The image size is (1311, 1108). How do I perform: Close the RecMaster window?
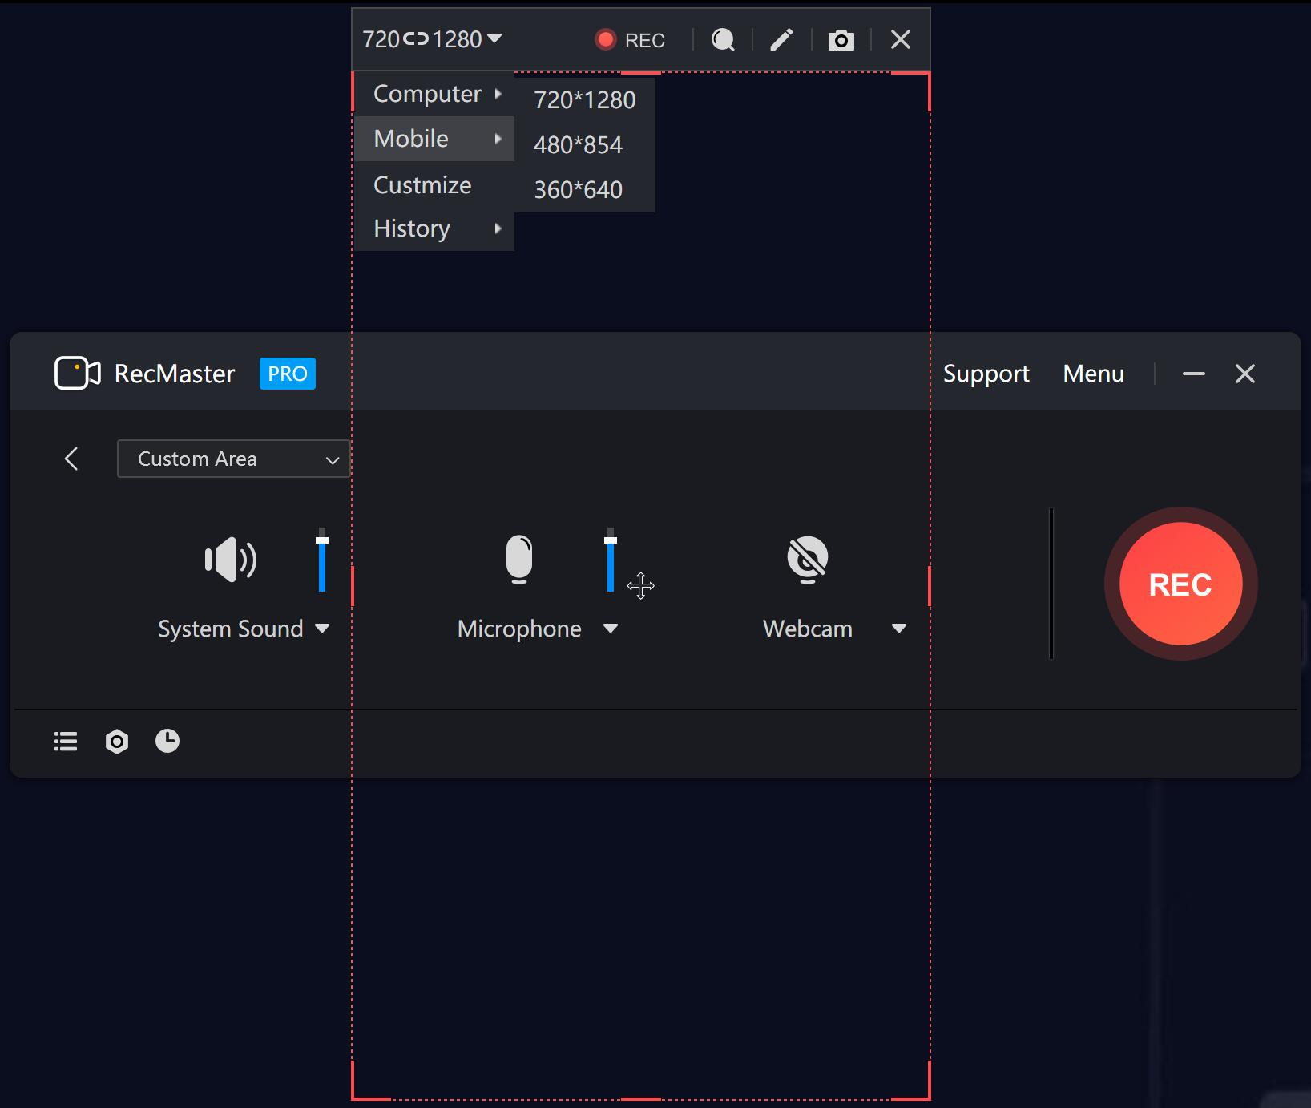[1245, 374]
